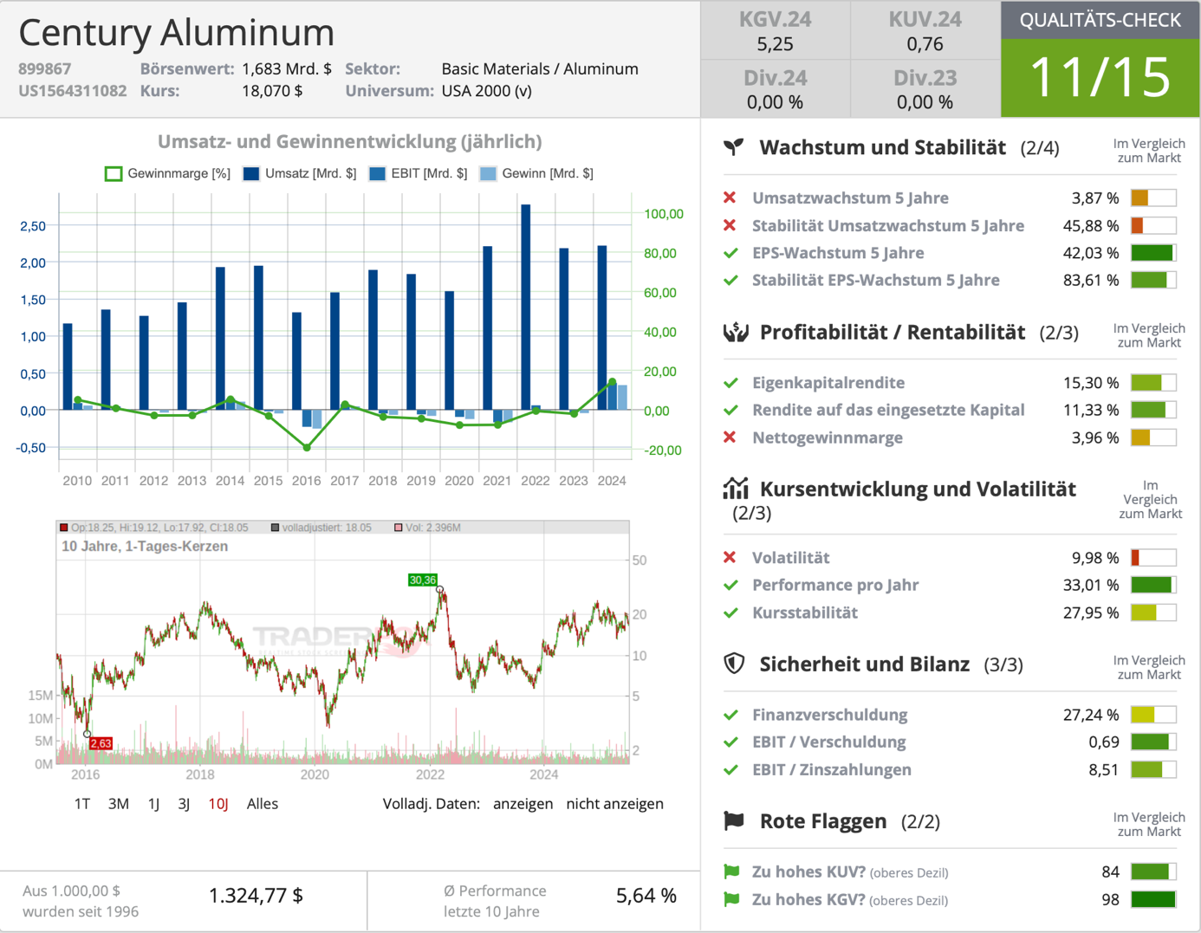
Task: Select the 10J time range
Action: [218, 804]
